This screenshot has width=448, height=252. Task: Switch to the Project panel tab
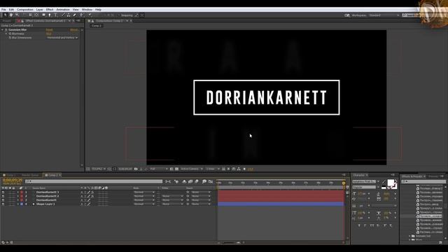(7, 21)
